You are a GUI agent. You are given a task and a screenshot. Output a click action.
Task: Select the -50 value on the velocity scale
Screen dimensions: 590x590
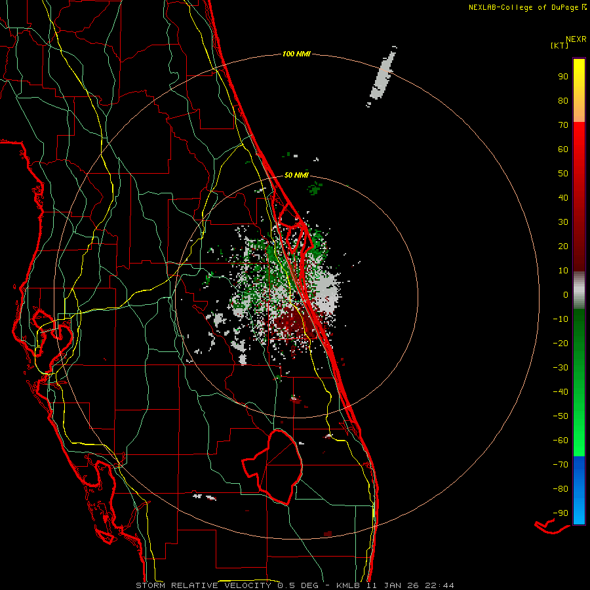point(560,416)
